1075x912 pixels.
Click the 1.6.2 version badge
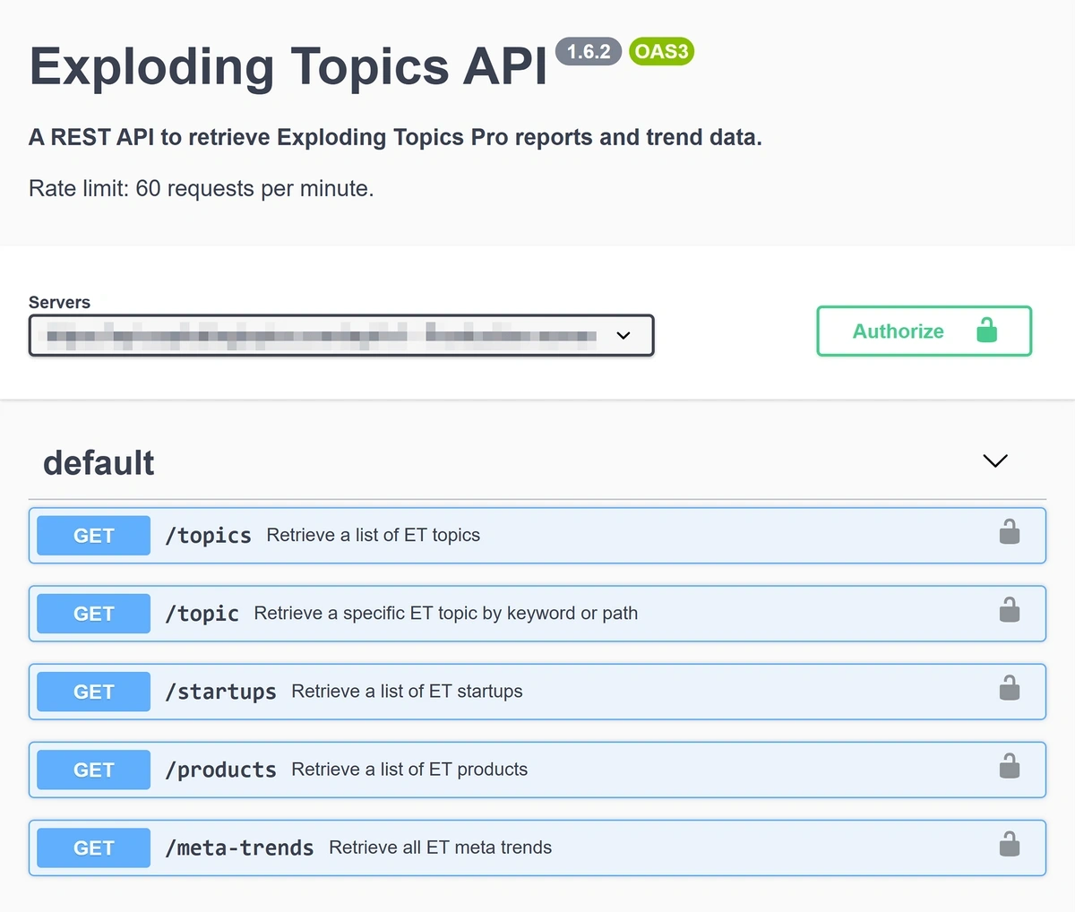588,52
